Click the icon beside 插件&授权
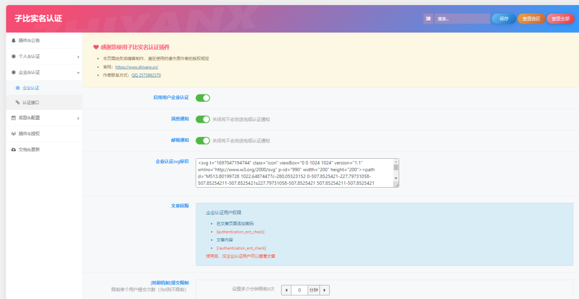This screenshot has width=579, height=299. click(14, 133)
